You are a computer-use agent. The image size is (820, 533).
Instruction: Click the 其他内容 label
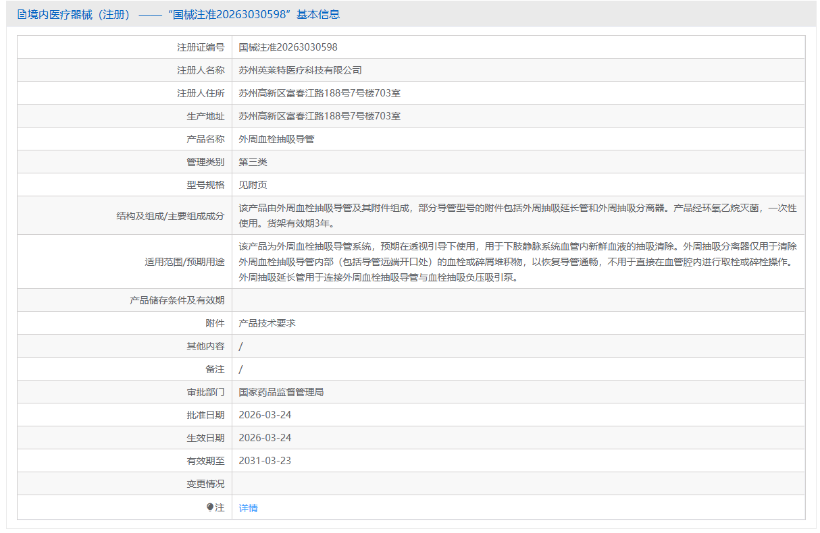(205, 346)
